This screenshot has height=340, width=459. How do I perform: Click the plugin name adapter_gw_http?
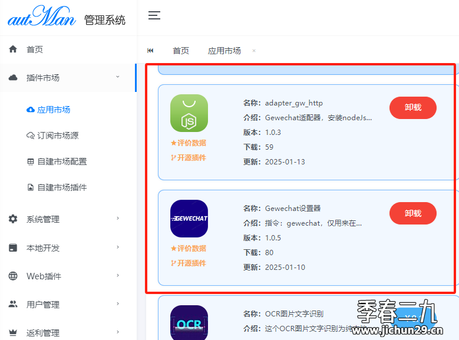pyautogui.click(x=294, y=103)
